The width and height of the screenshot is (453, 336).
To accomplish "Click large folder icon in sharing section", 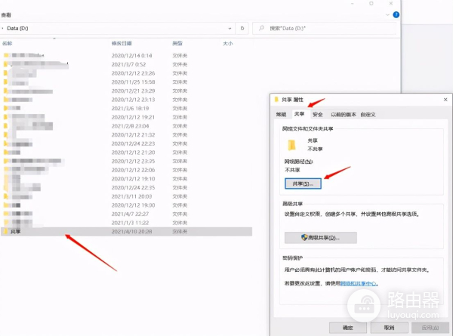I will click(291, 145).
